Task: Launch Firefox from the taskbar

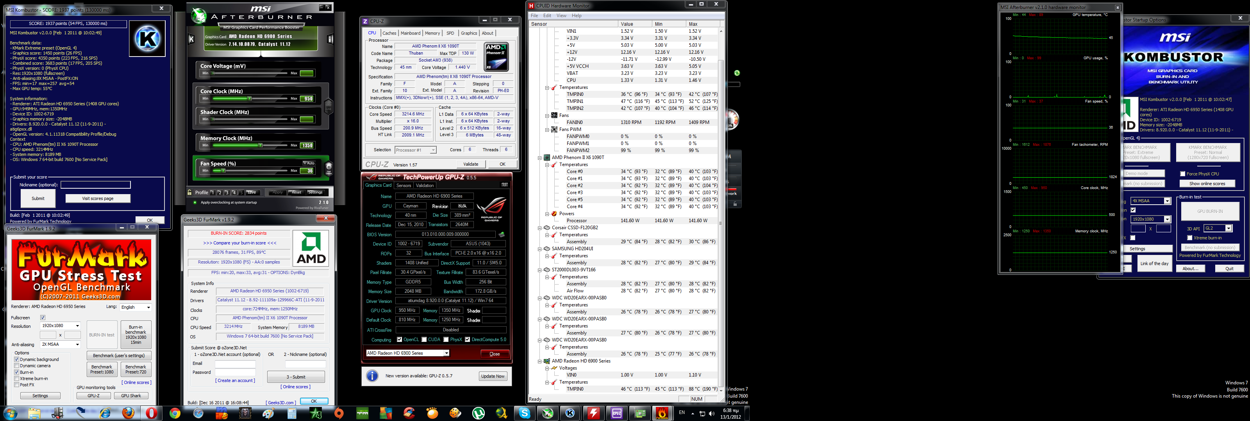Action: (x=128, y=413)
